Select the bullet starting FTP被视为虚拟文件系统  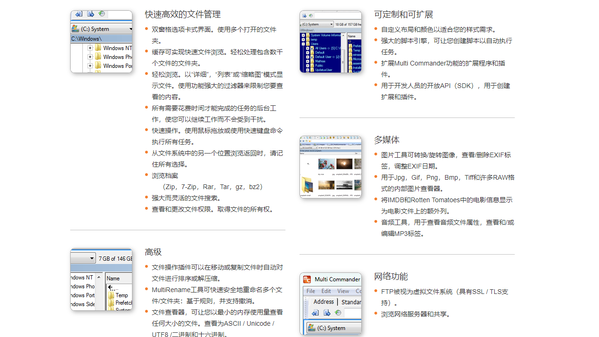pyautogui.click(x=445, y=297)
